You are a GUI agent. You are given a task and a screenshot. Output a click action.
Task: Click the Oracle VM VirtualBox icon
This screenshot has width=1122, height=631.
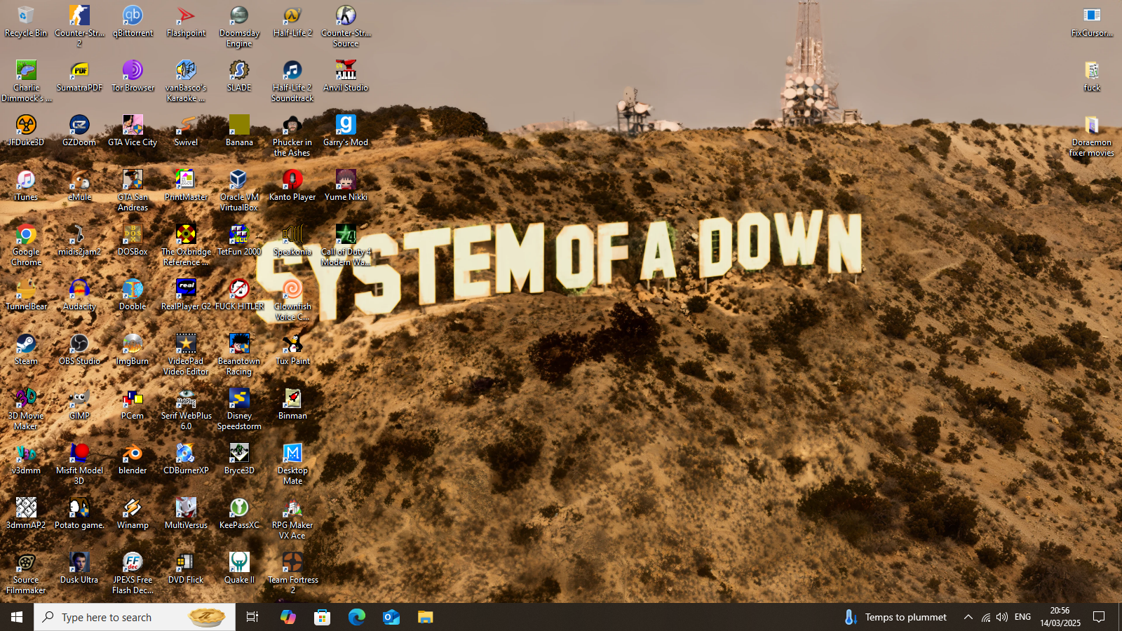tap(239, 191)
